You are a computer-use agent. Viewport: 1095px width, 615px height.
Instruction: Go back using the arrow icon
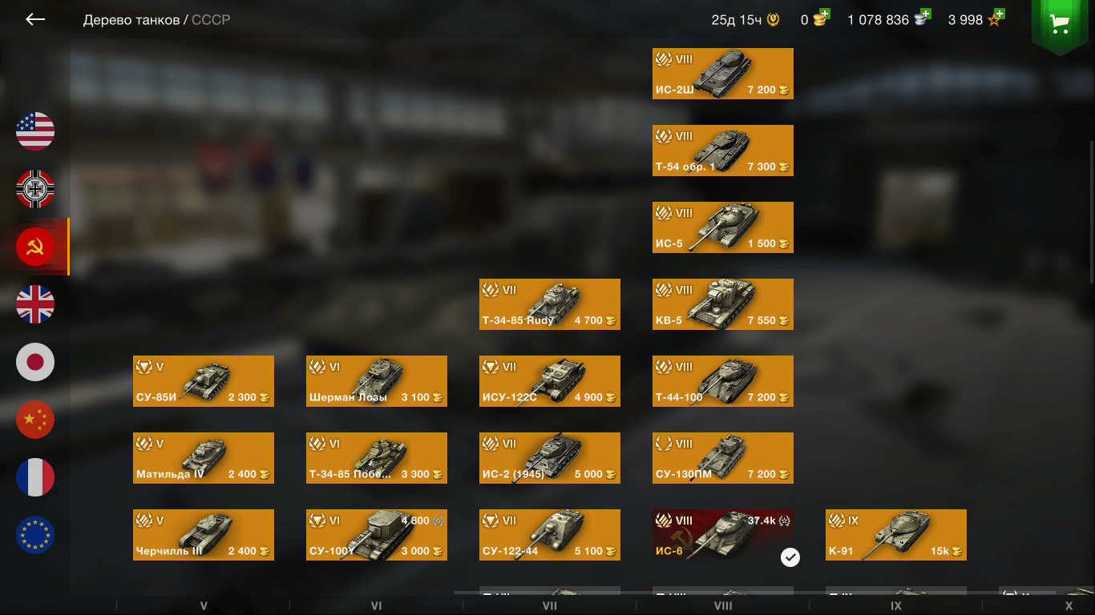click(35, 19)
